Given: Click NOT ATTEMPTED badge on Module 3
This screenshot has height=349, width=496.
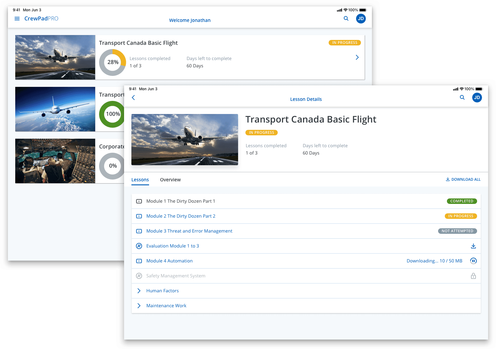Looking at the screenshot, I should 457,231.
